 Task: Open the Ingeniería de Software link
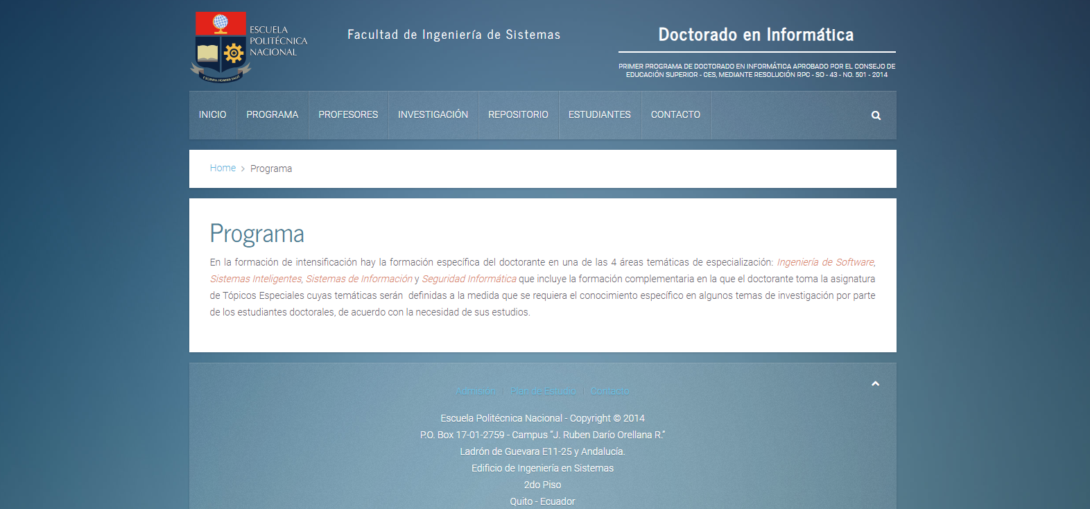coord(825,262)
